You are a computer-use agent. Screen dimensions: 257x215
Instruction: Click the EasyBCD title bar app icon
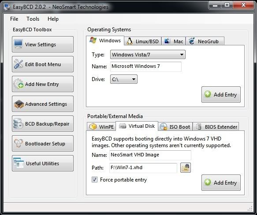[7, 7]
